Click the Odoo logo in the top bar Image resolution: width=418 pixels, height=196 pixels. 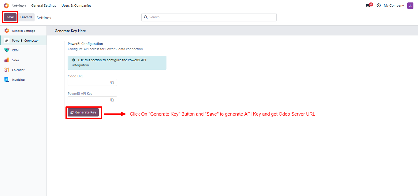click(6, 6)
